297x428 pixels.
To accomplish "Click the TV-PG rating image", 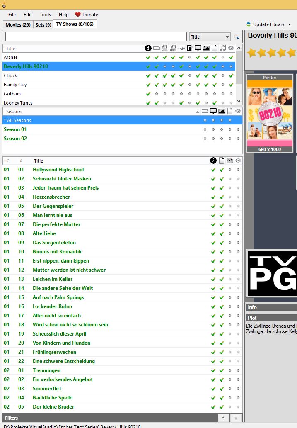I will (272, 273).
